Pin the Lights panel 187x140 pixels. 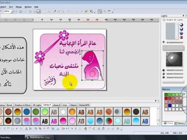[x=183, y=16]
